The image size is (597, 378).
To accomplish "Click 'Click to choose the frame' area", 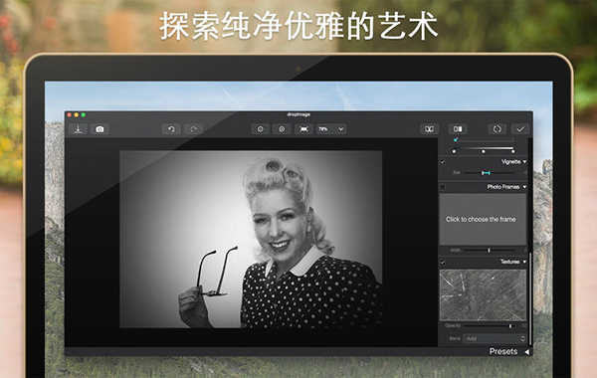I will (483, 219).
